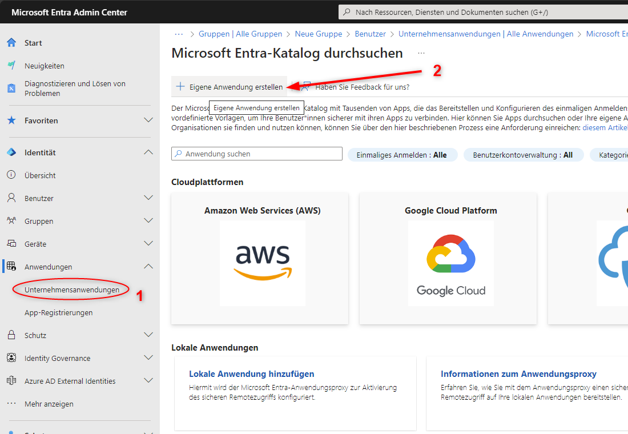Collapse the Identität section
Screen dimensions: 628x434
(x=148, y=152)
